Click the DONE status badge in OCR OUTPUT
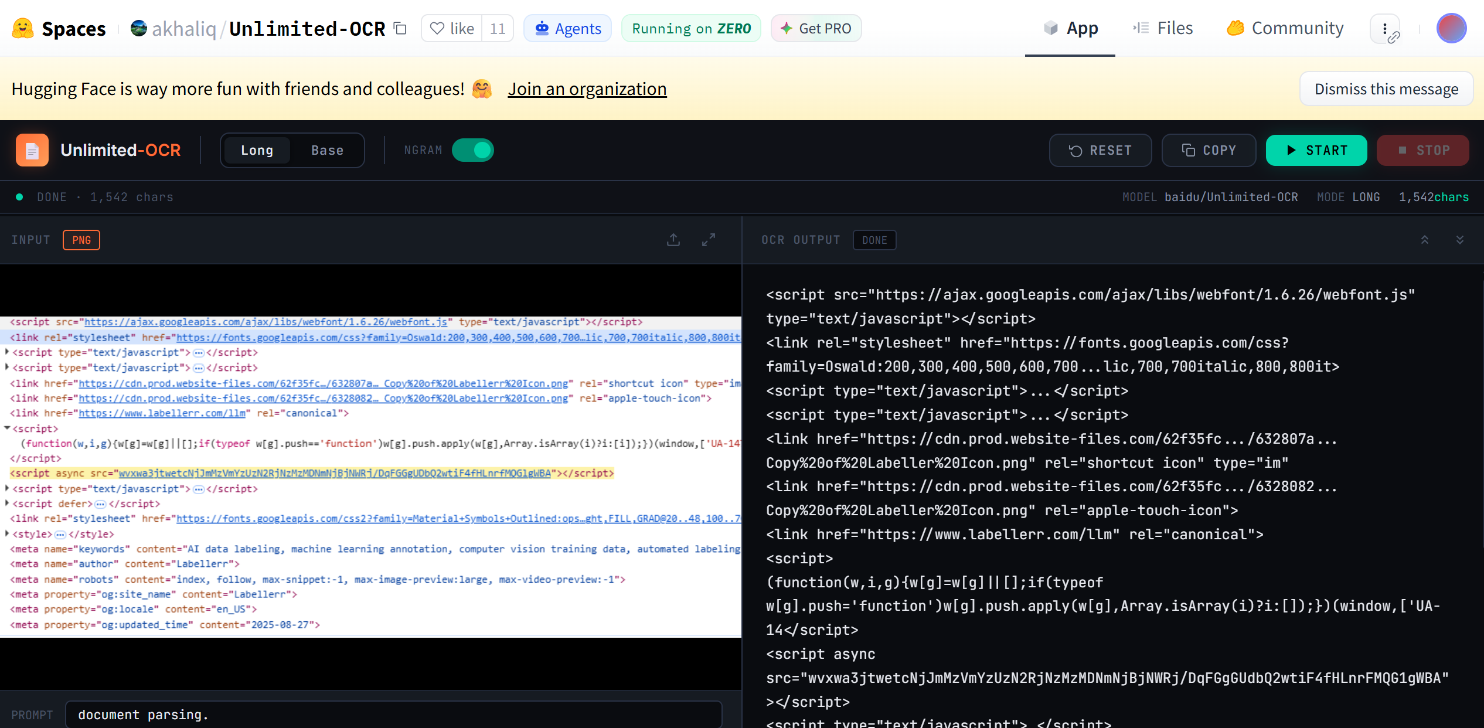The height and width of the screenshot is (728, 1484). point(874,240)
